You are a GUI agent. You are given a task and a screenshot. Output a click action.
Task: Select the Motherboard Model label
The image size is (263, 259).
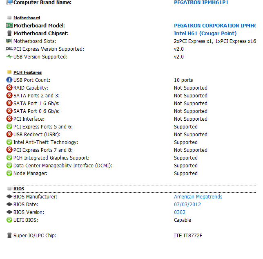(x=39, y=25)
